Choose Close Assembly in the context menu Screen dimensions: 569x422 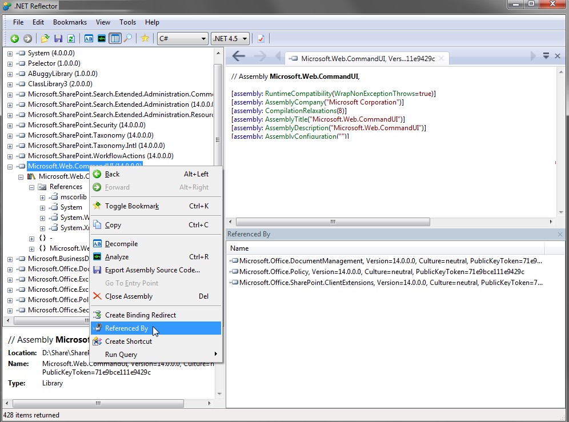pyautogui.click(x=156, y=296)
